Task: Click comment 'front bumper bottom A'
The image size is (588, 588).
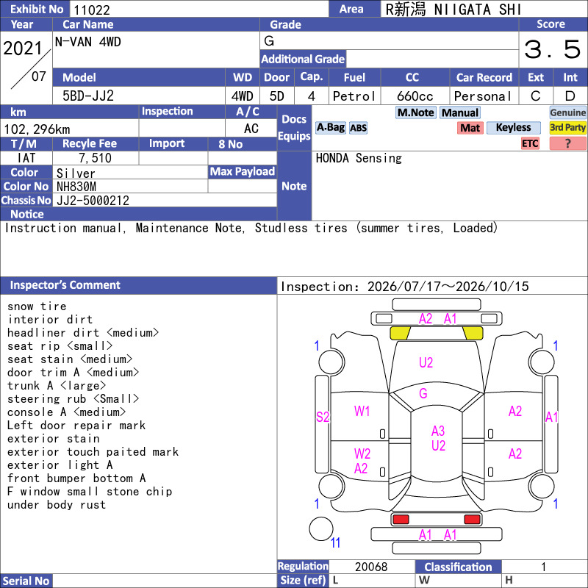Action: coord(76,478)
